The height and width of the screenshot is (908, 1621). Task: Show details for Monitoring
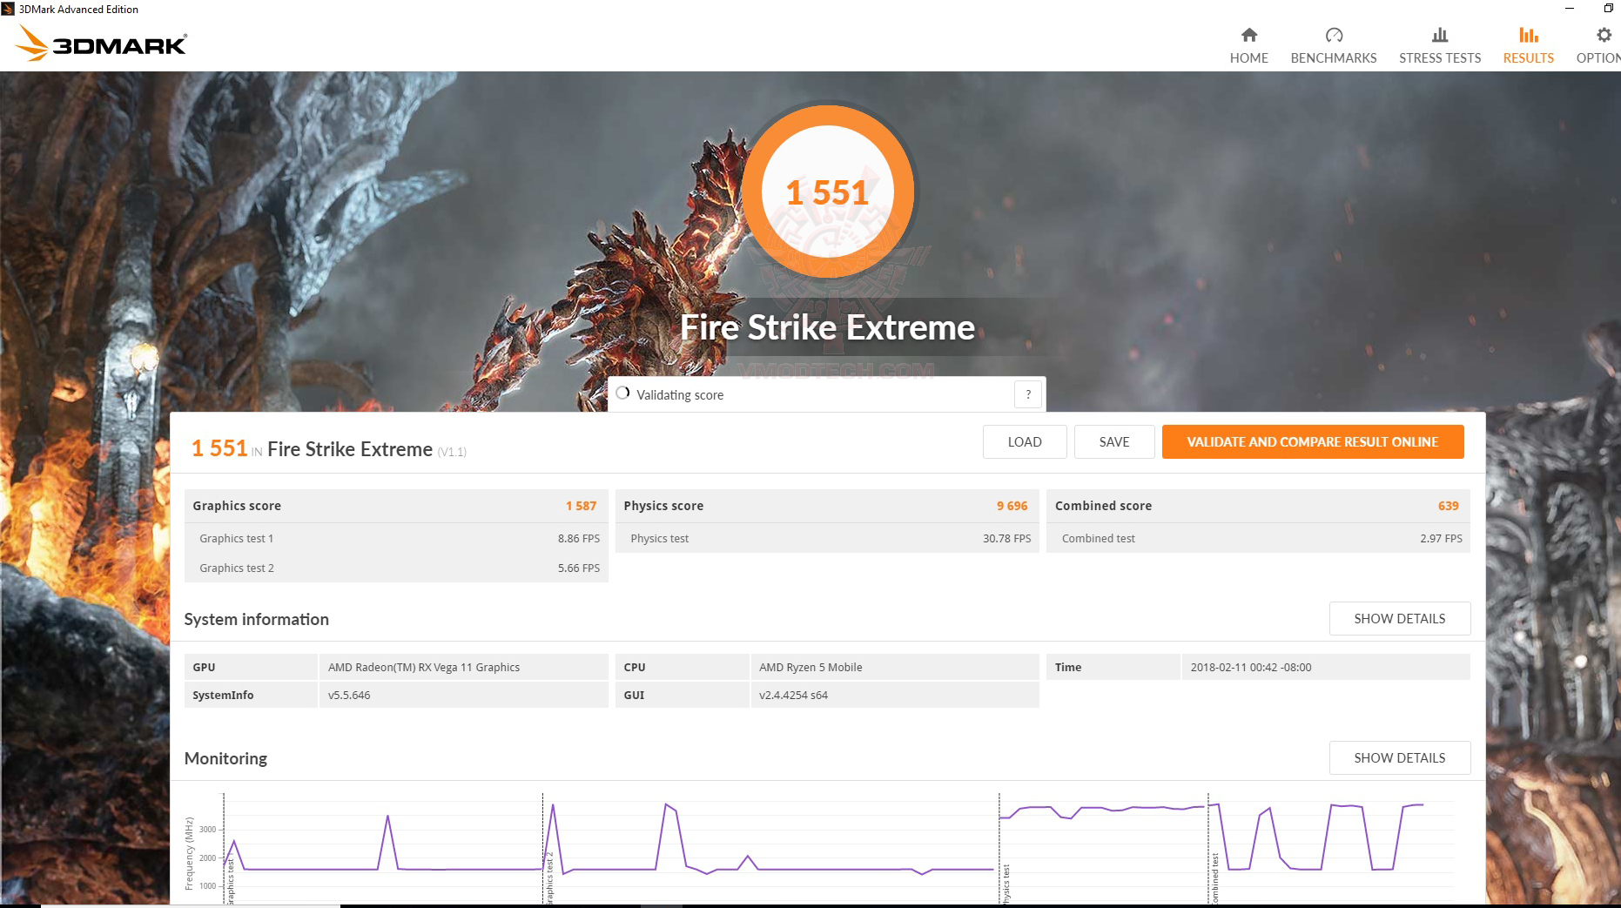coord(1400,757)
